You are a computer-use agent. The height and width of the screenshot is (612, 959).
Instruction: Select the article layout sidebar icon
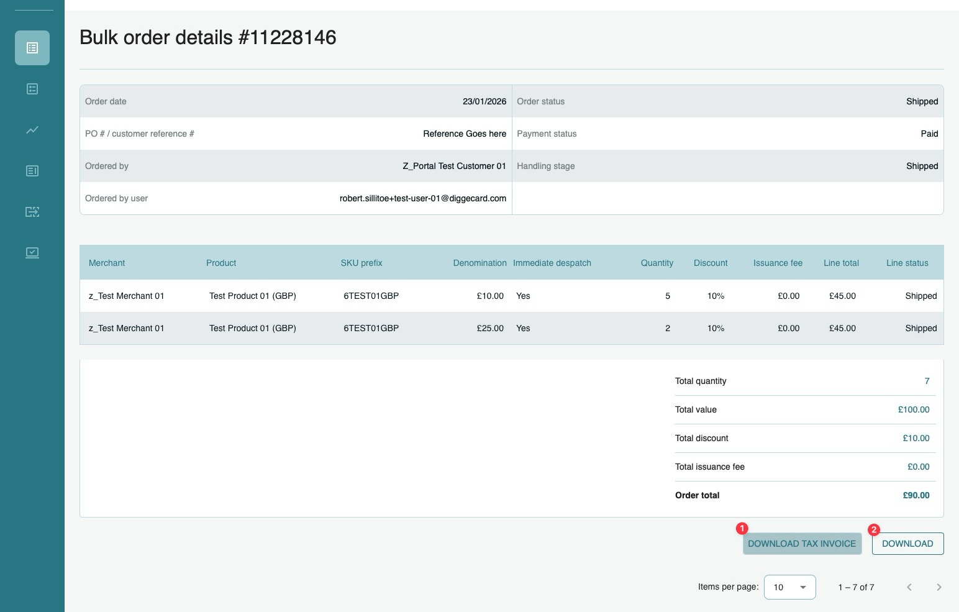click(x=32, y=171)
